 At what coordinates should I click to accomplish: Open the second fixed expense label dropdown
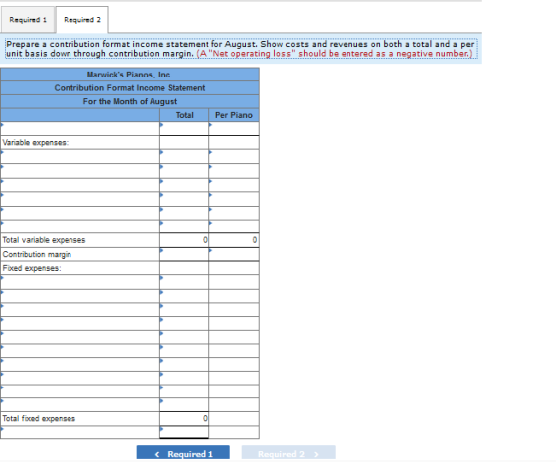click(x=79, y=296)
